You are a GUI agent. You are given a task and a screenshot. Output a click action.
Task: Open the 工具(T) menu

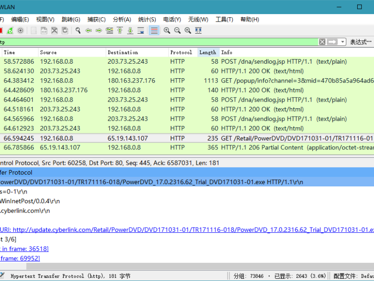224,19
